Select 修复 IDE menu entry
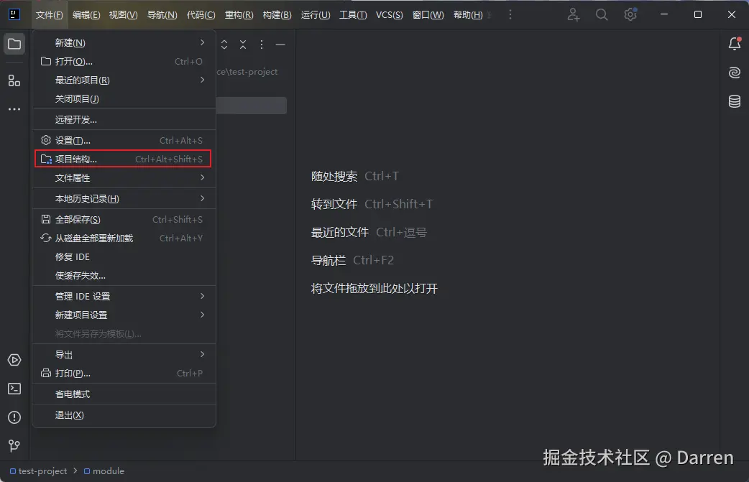The width and height of the screenshot is (749, 482). coord(124,256)
